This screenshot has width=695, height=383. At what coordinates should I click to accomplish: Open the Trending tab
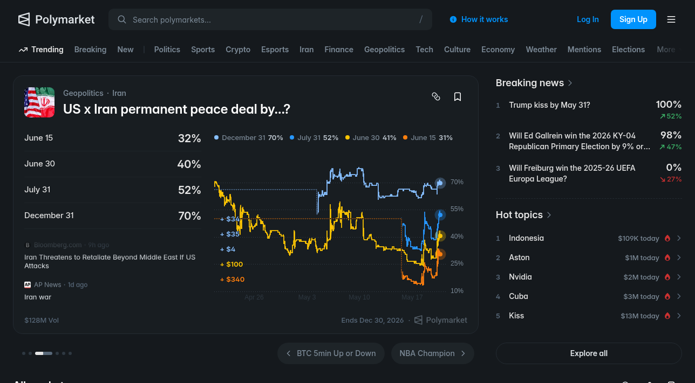coord(41,50)
